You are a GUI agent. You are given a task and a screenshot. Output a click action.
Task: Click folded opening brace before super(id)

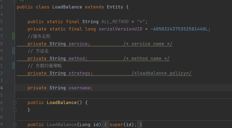(105, 124)
